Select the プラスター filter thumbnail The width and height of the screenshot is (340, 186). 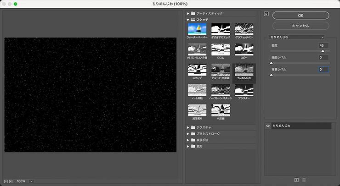pos(244,90)
